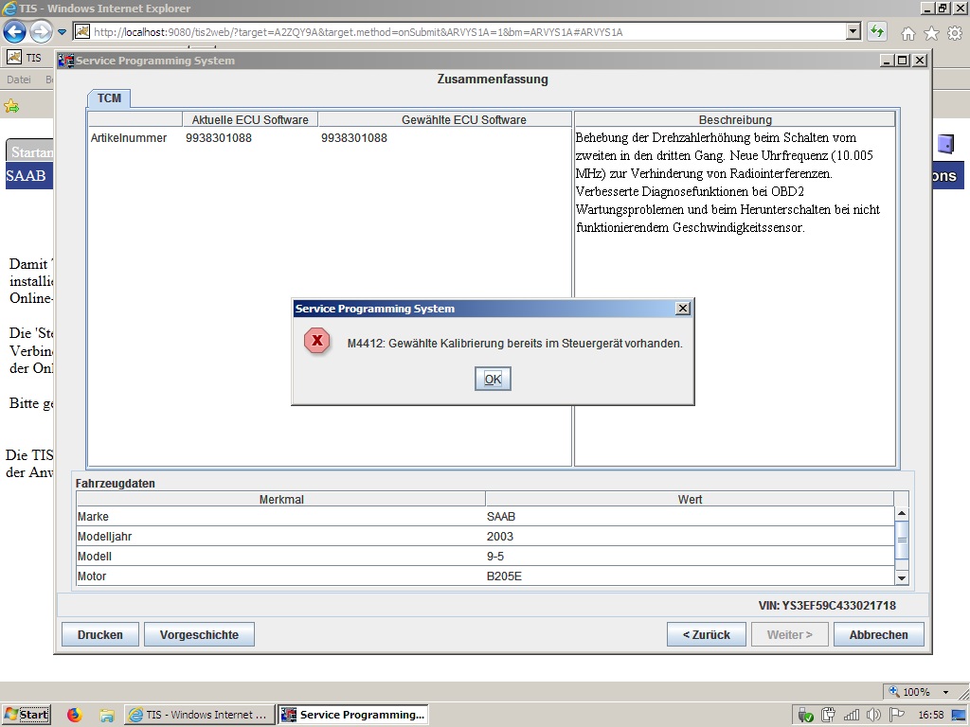Viewport: 970px width, 727px height.
Task: Cancel with Abbrechen button
Action: click(x=878, y=634)
